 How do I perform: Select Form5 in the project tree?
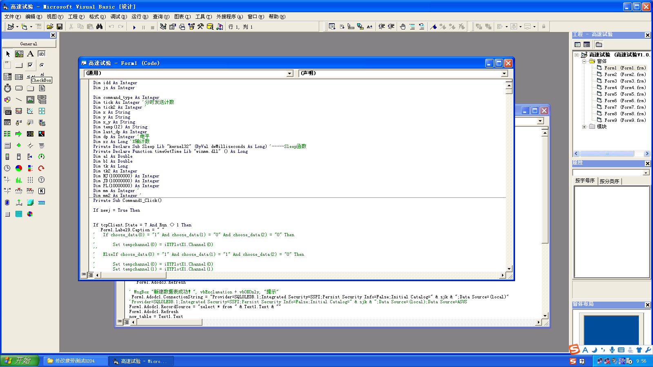[x=611, y=94]
